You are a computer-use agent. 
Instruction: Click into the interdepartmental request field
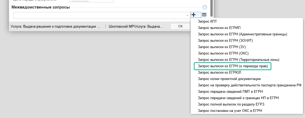(99, 15)
